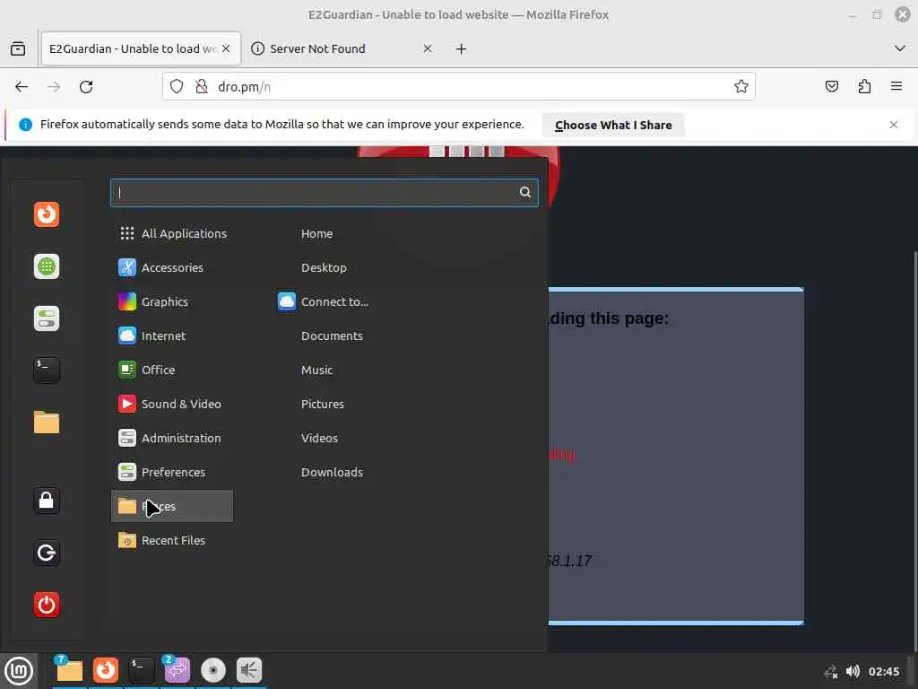
Task: Open the Firefox extensions puzzle icon
Action: point(864,87)
